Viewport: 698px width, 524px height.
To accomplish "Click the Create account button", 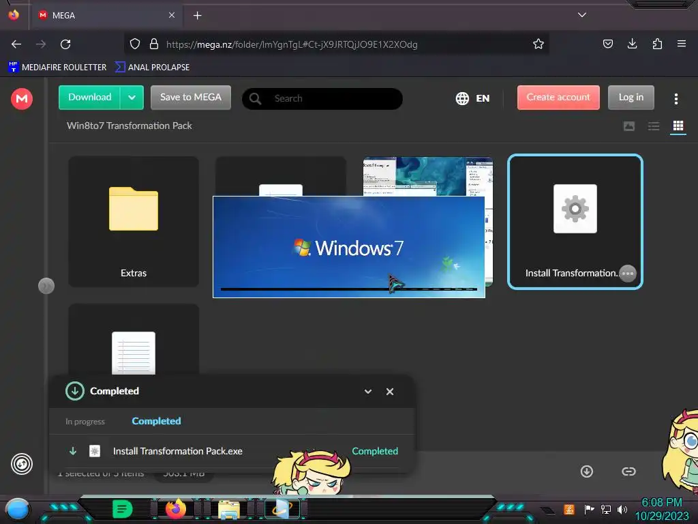I will (558, 97).
